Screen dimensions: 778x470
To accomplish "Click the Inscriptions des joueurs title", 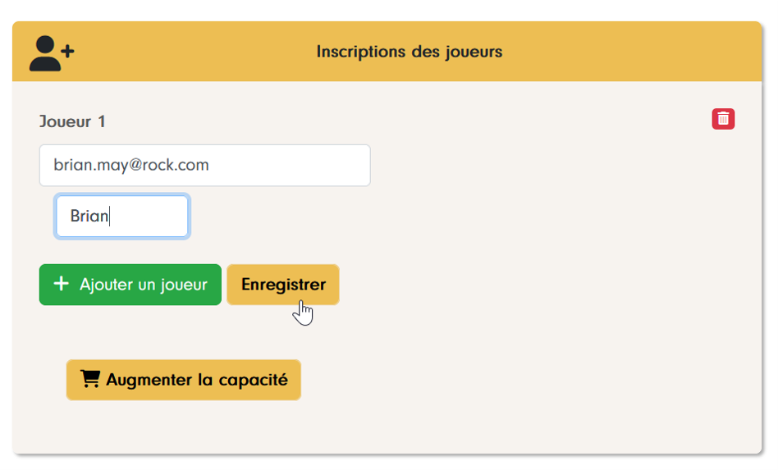I will point(409,52).
